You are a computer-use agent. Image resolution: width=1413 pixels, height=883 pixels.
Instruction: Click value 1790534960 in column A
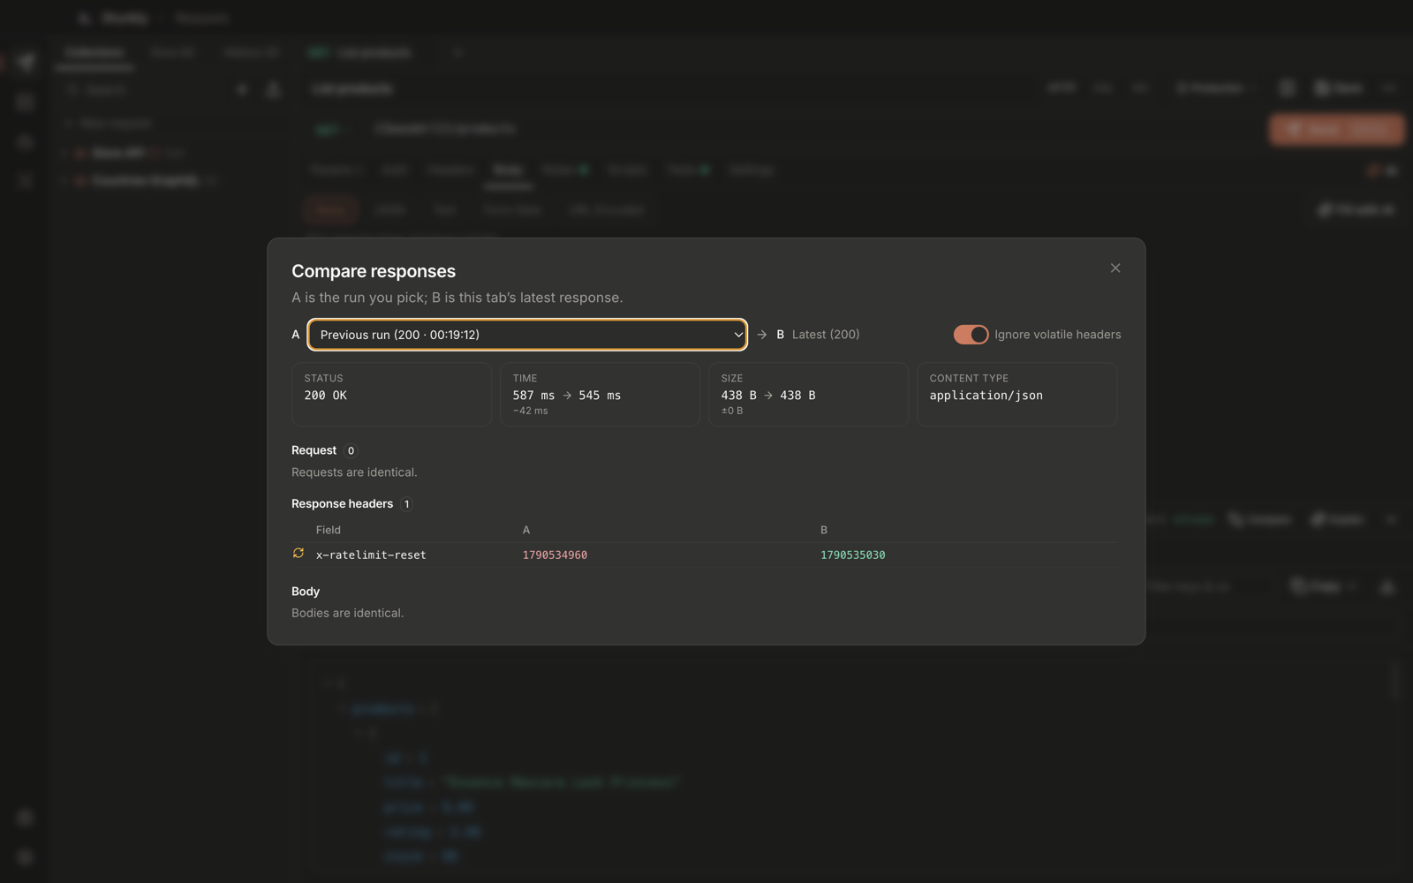(555, 555)
